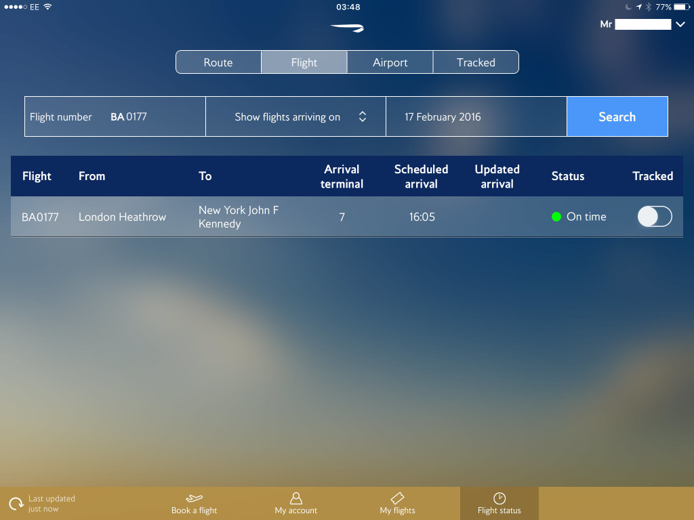Tap the refresh icon beside Last updated
Viewport: 694px width, 520px height.
(x=16, y=504)
